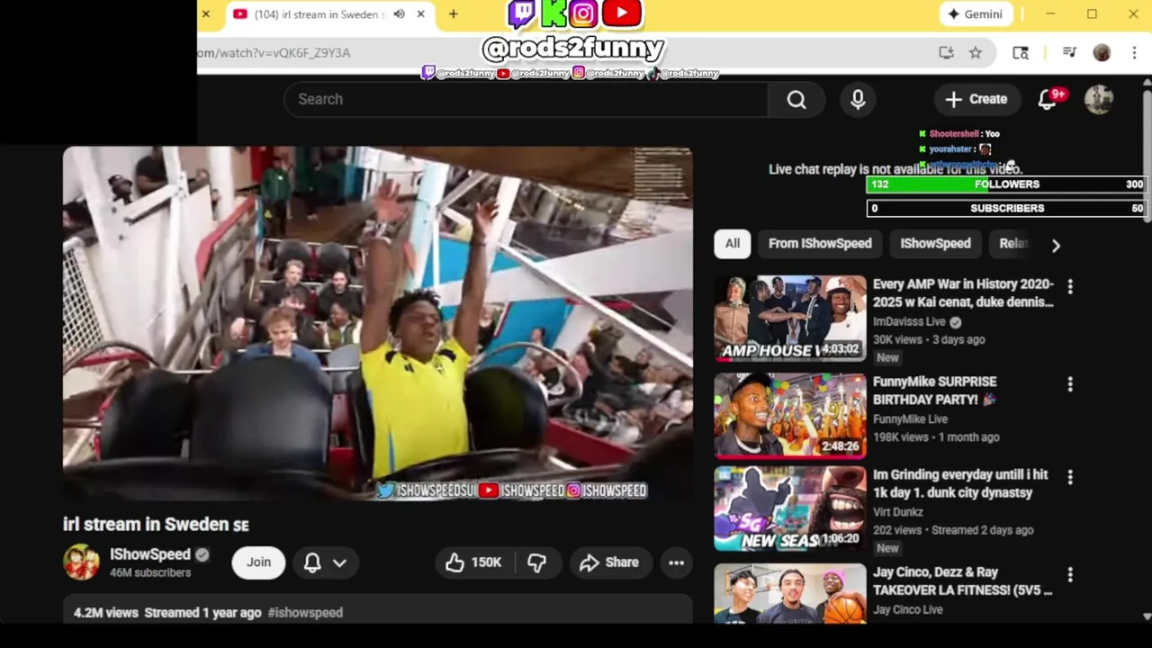
Task: Switch to irl stream in Sweden tab
Action: coord(319,14)
